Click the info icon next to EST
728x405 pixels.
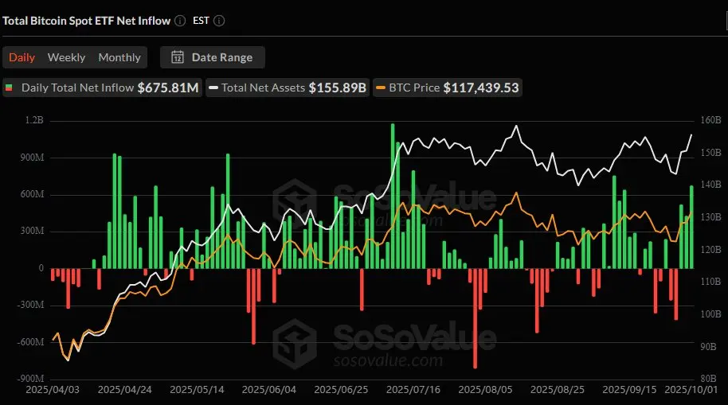point(219,21)
